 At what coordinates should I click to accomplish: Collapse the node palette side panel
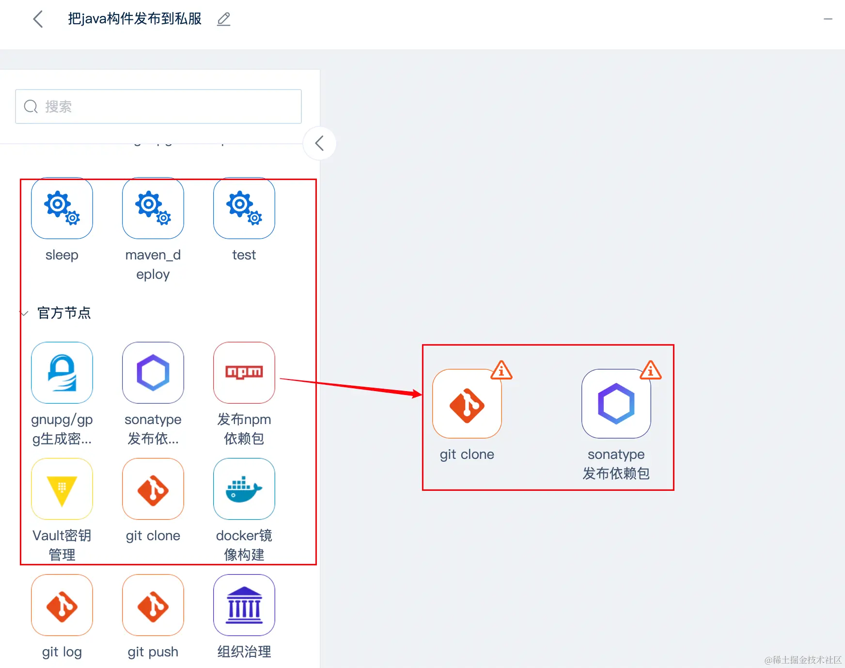point(319,143)
